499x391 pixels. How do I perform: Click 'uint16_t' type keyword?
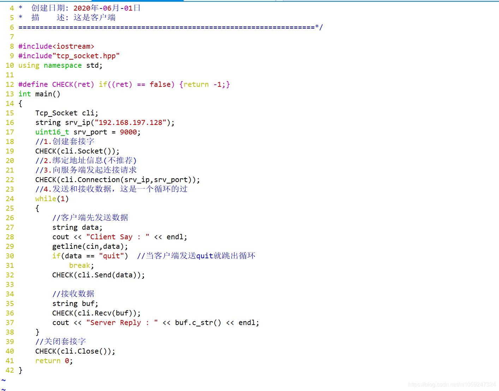pyautogui.click(x=52, y=132)
